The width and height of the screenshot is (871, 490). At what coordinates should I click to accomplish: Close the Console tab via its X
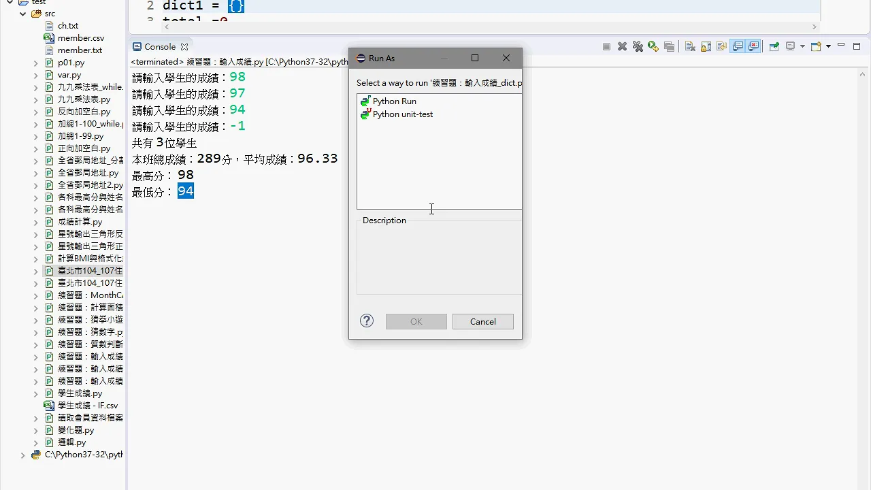pyautogui.click(x=184, y=47)
